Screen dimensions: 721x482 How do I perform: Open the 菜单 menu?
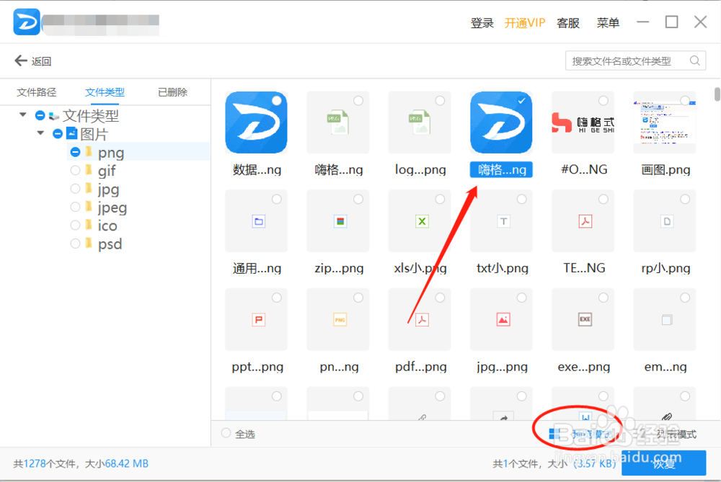608,22
